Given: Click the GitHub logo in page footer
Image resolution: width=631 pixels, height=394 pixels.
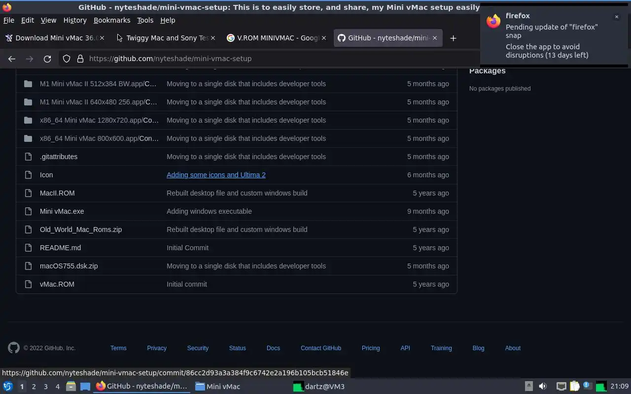Looking at the screenshot, I should tap(14, 348).
